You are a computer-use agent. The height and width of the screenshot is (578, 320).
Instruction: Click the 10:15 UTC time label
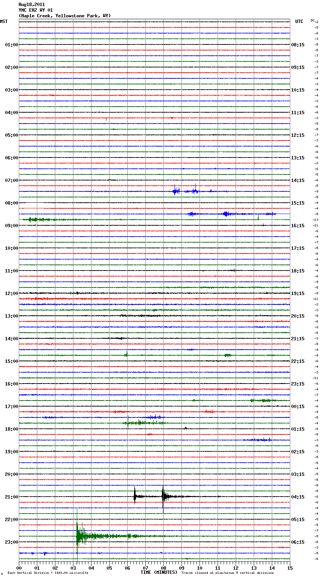coord(298,90)
